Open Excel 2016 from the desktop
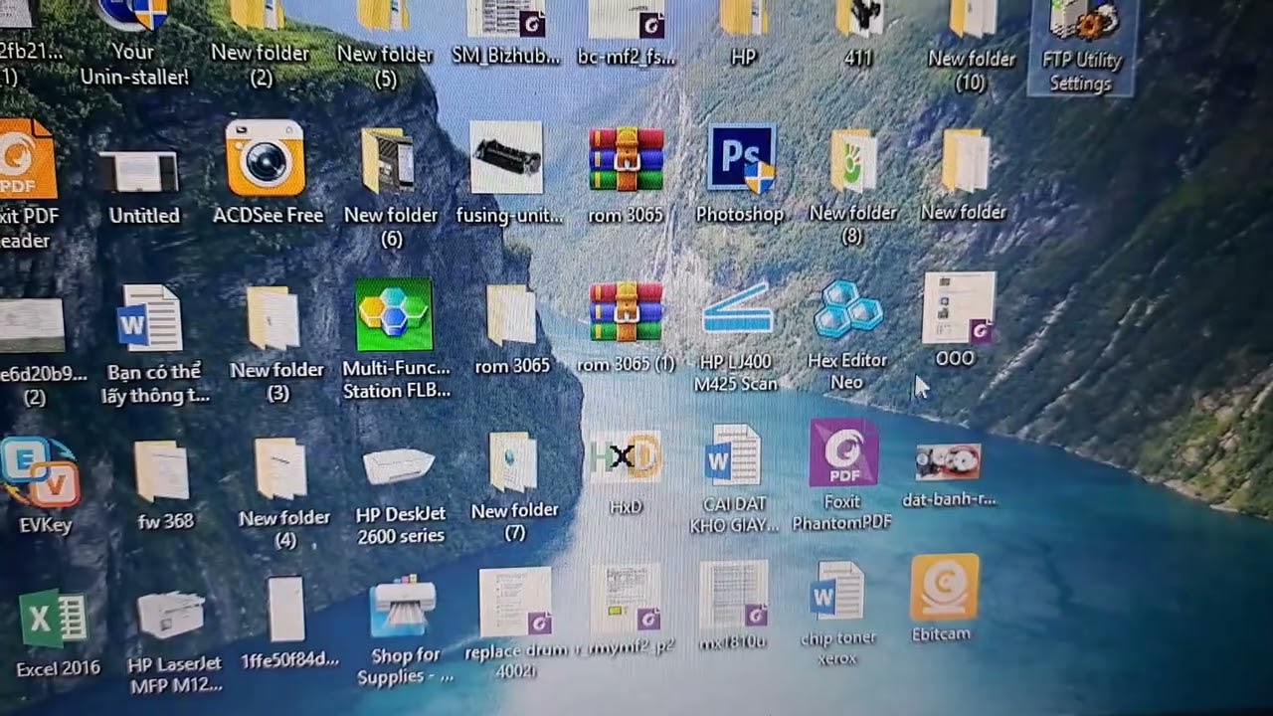The height and width of the screenshot is (716, 1273). (x=54, y=620)
